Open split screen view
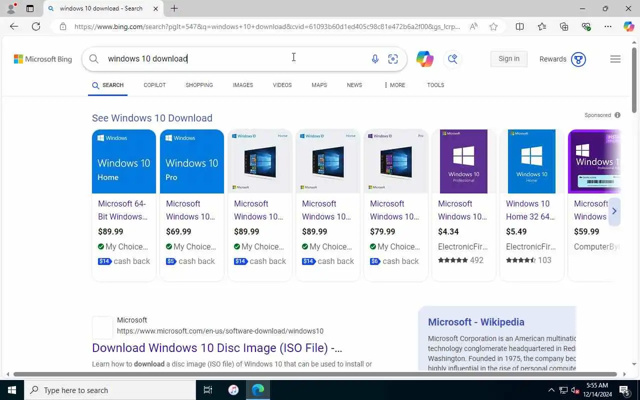 coord(519,26)
